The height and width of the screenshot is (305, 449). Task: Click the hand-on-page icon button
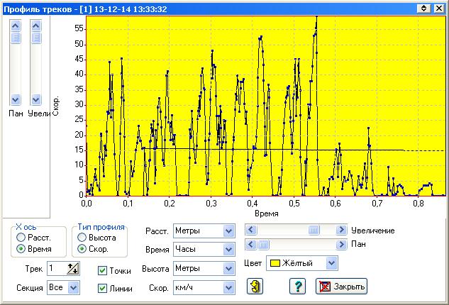255,287
